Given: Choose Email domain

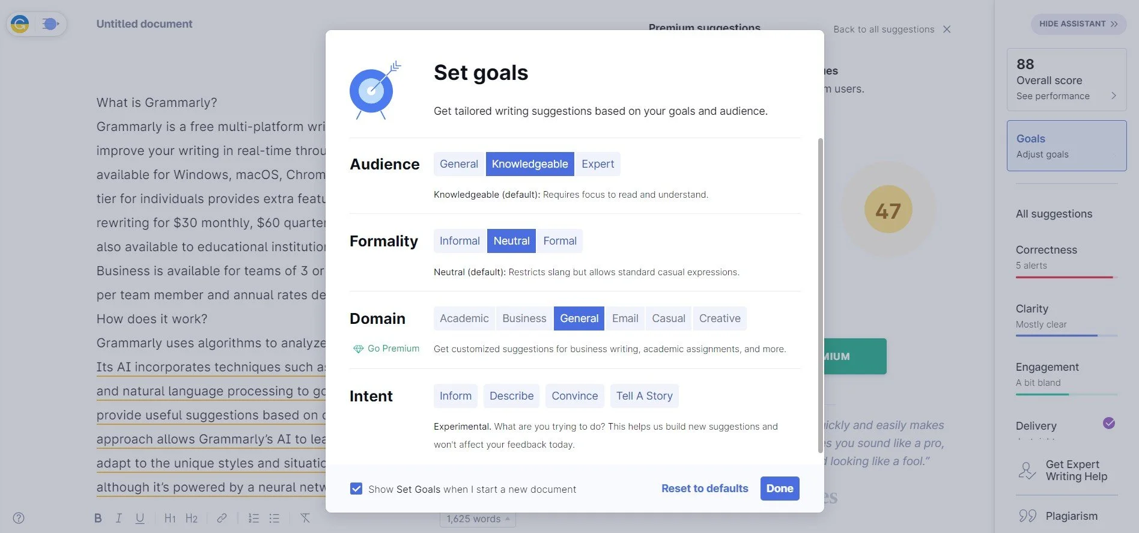Looking at the screenshot, I should (625, 318).
